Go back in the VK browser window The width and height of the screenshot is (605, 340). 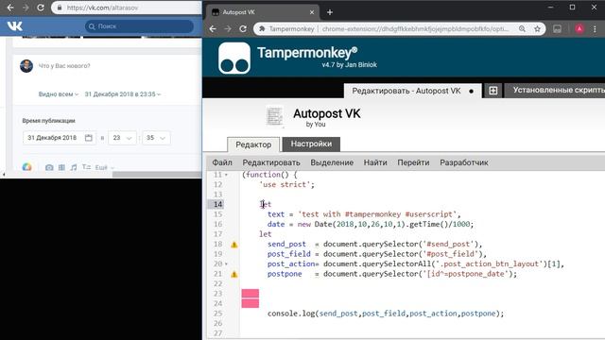click(x=10, y=8)
